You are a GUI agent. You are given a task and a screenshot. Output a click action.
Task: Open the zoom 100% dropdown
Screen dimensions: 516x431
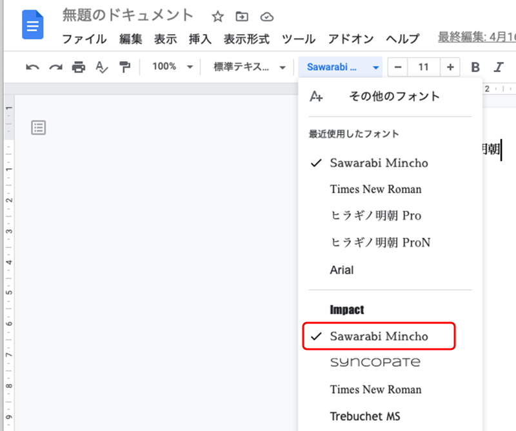point(172,67)
